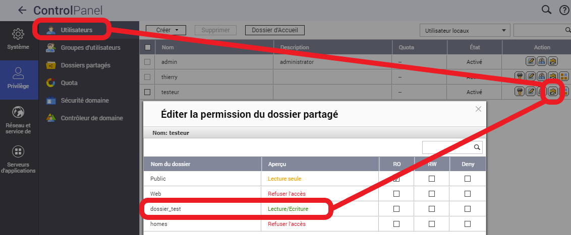The height and width of the screenshot is (235, 571).
Task: Edit application privilege for thierry
Action: tap(564, 76)
